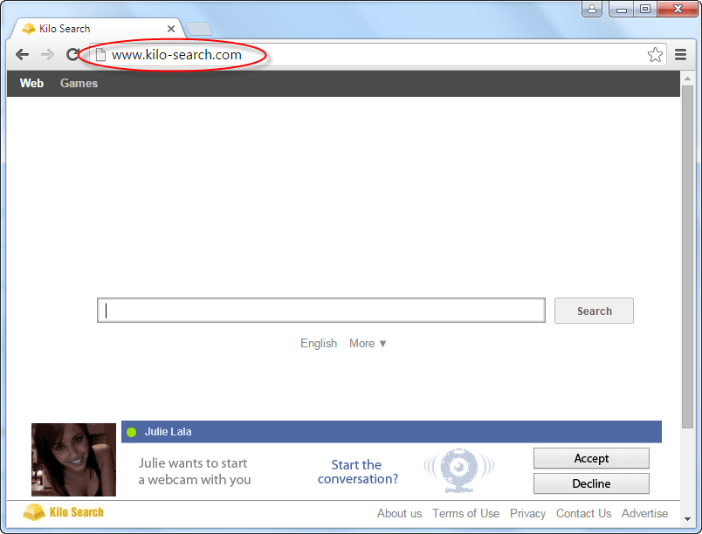The image size is (702, 534).
Task: Click the green online status dot
Action: tap(132, 432)
